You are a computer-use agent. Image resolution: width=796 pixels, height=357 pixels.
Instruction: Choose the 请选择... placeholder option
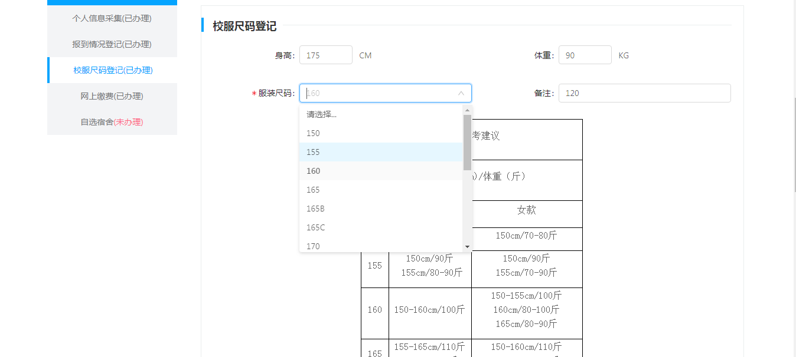click(381, 114)
